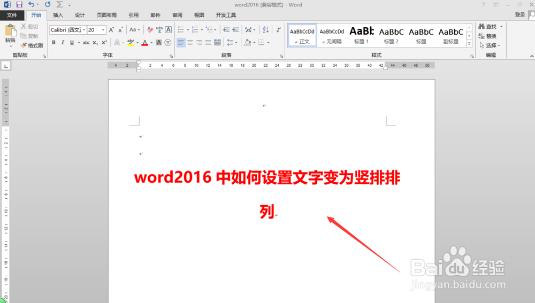Screen dimensions: 535x303
Task: Set paragraph to align left
Action: (x=181, y=43)
